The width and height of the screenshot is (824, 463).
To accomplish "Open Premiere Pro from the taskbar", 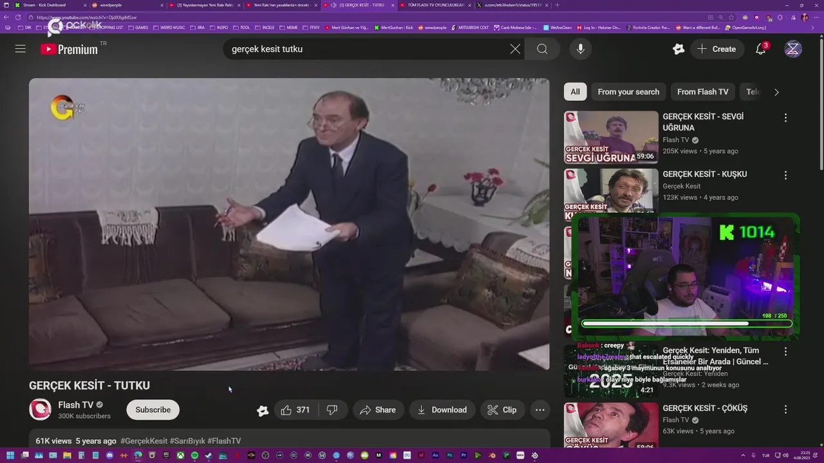I will (x=464, y=456).
